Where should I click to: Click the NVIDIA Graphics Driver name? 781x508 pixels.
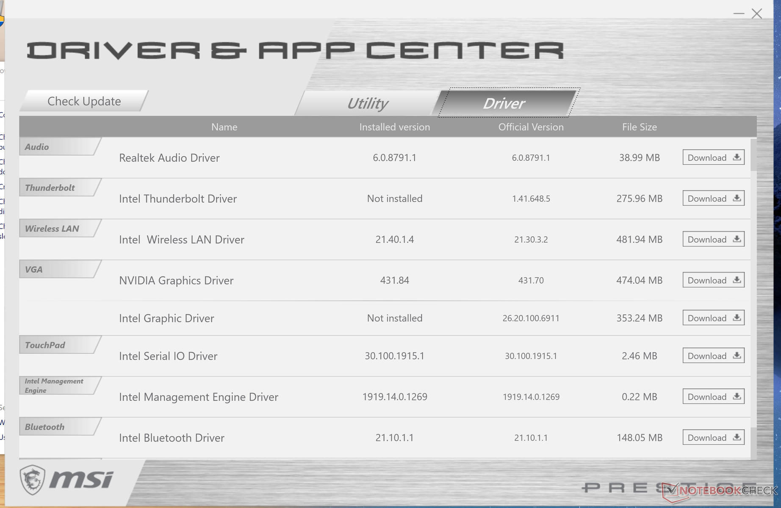(176, 280)
